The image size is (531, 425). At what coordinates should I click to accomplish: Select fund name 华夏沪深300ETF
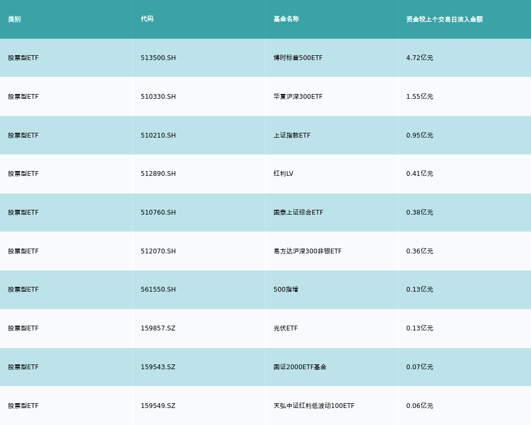[x=298, y=97]
